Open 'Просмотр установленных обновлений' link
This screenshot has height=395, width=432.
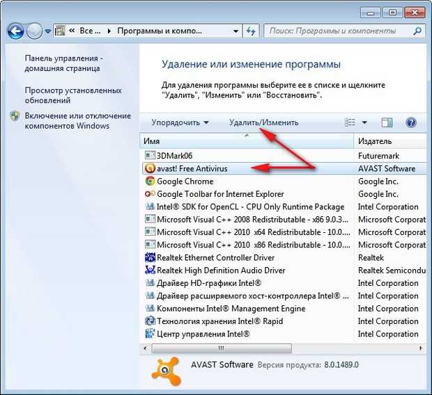pyautogui.click(x=73, y=95)
